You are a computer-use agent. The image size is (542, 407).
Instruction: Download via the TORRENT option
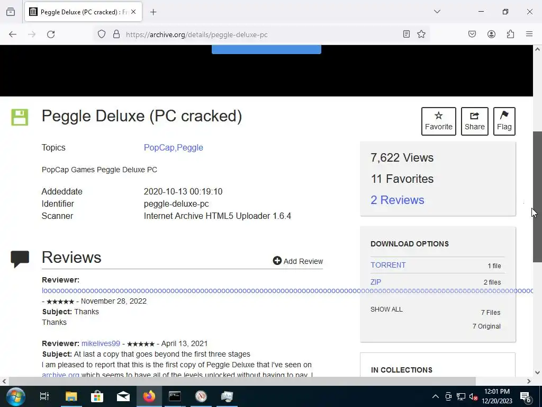[x=388, y=265]
